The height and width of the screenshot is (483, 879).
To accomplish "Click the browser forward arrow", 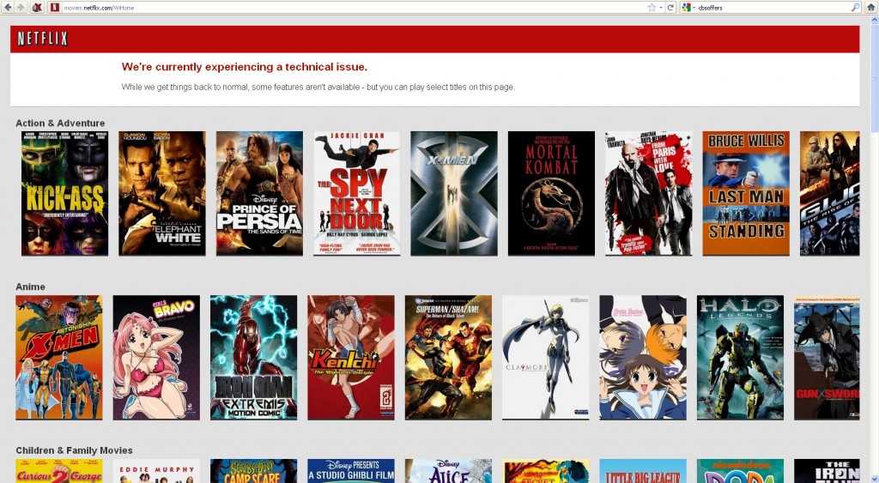I will pyautogui.click(x=21, y=7).
